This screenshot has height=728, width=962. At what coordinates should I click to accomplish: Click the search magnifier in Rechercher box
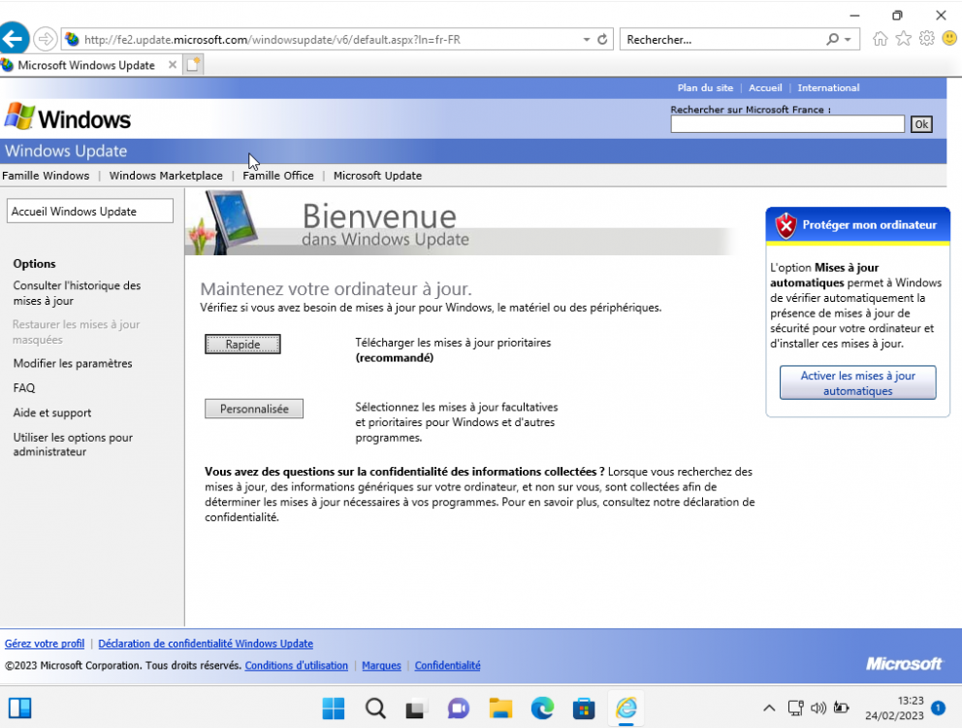832,40
